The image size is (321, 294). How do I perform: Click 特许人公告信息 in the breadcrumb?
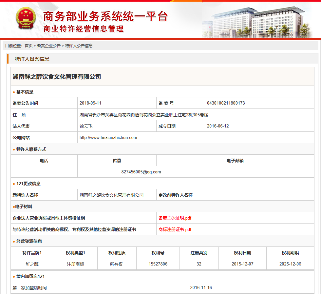[x=79, y=46]
